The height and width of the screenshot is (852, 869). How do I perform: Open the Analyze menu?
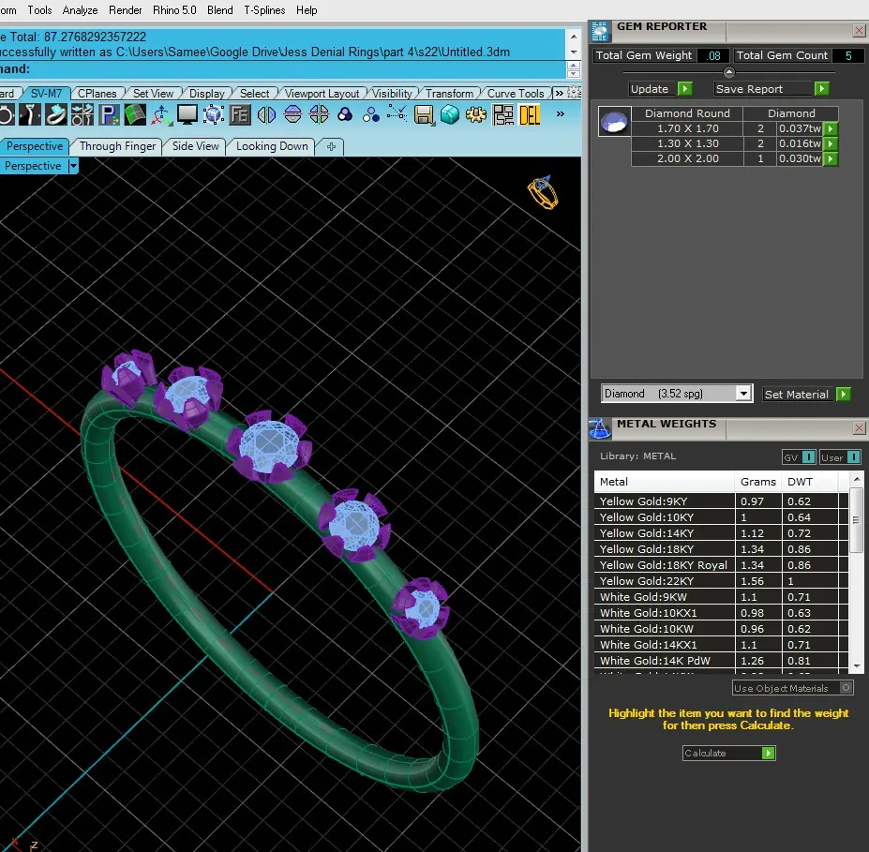coord(80,10)
